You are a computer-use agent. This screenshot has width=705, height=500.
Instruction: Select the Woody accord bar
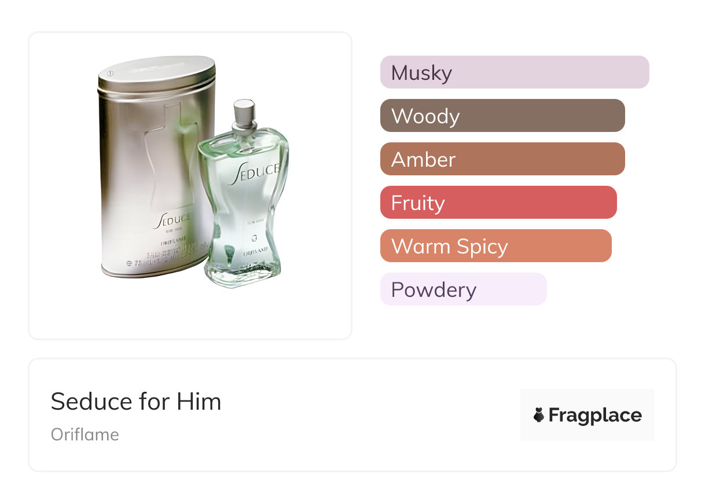(x=502, y=116)
